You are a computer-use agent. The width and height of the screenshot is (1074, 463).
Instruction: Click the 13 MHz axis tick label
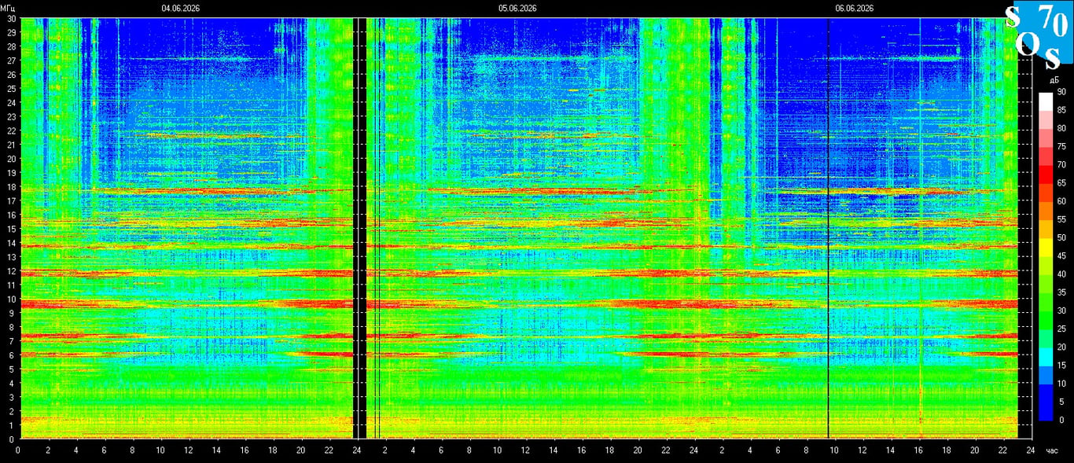[11, 257]
